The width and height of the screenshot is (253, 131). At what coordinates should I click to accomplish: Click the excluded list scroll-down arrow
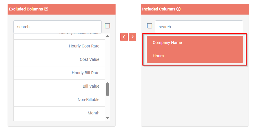point(107,118)
